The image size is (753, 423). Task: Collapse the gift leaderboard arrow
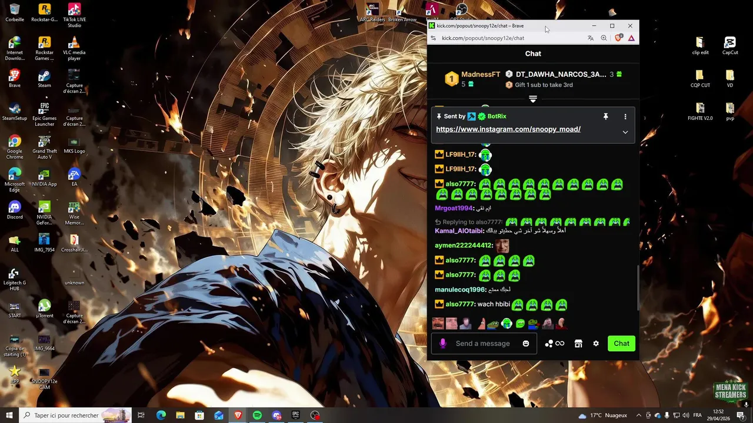(x=533, y=99)
